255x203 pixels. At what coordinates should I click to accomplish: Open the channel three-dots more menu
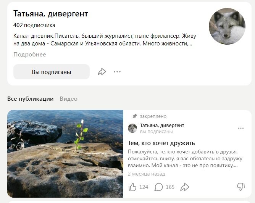click(117, 72)
